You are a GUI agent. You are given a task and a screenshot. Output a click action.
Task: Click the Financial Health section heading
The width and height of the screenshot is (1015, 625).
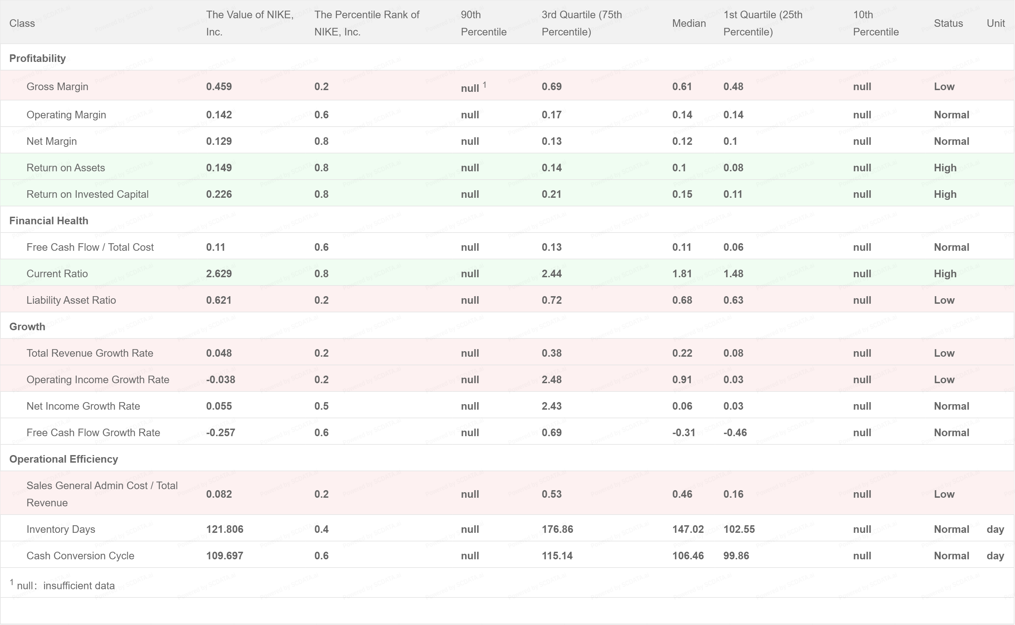(x=49, y=221)
